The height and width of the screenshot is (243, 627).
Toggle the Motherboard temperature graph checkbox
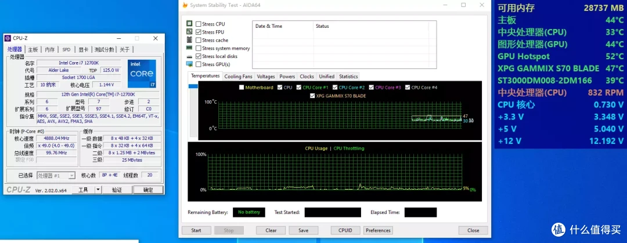(x=241, y=87)
